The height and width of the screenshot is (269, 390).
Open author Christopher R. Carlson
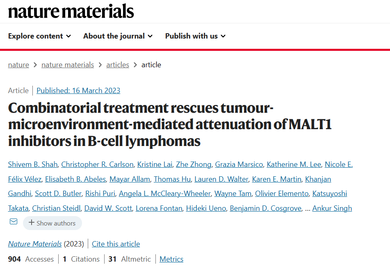(x=98, y=164)
